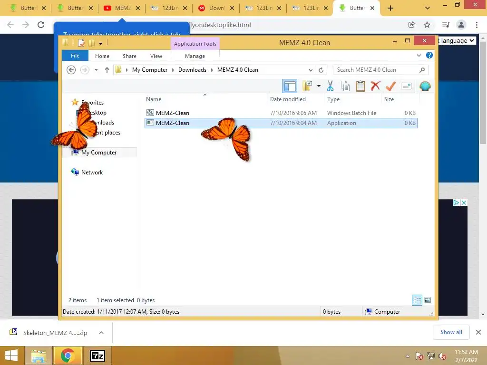Click the orange checkmark Properties icon
The height and width of the screenshot is (365, 487).
(390, 86)
